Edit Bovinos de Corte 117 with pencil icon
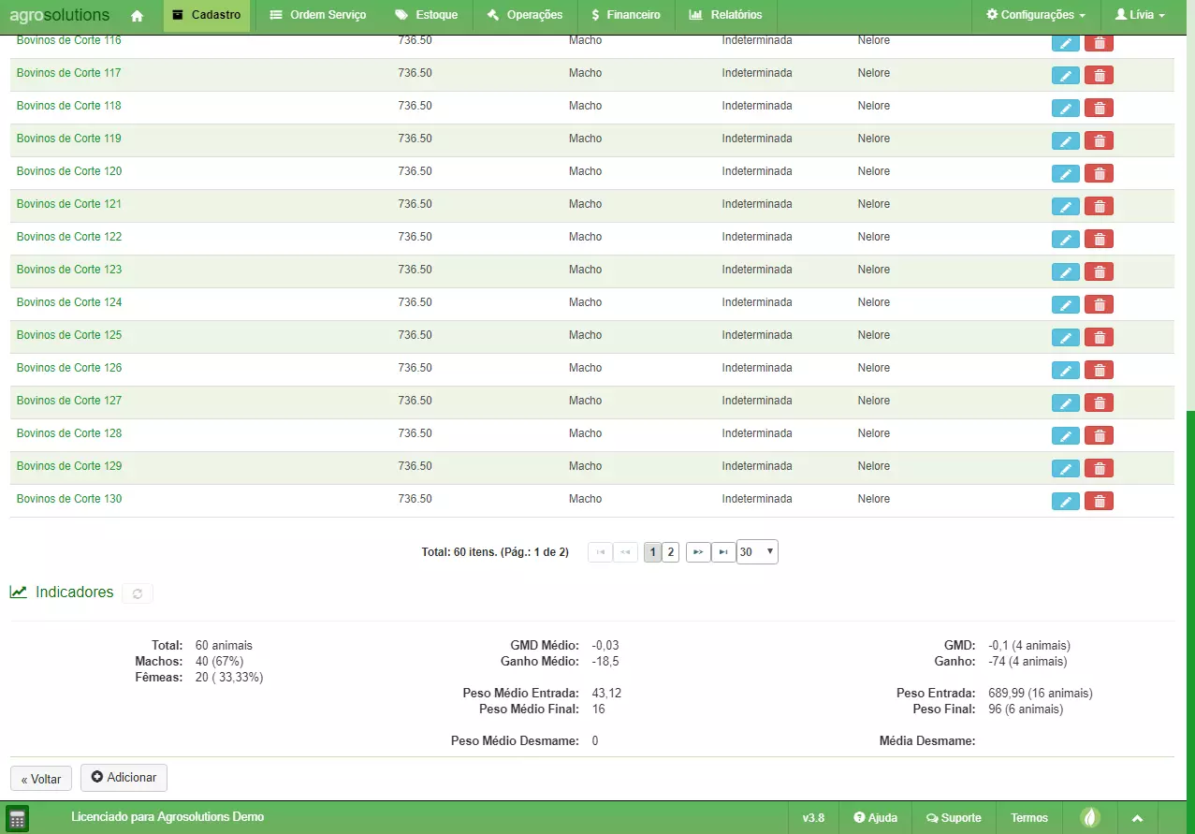Screen dimensions: 1195x834 [x=1065, y=76]
